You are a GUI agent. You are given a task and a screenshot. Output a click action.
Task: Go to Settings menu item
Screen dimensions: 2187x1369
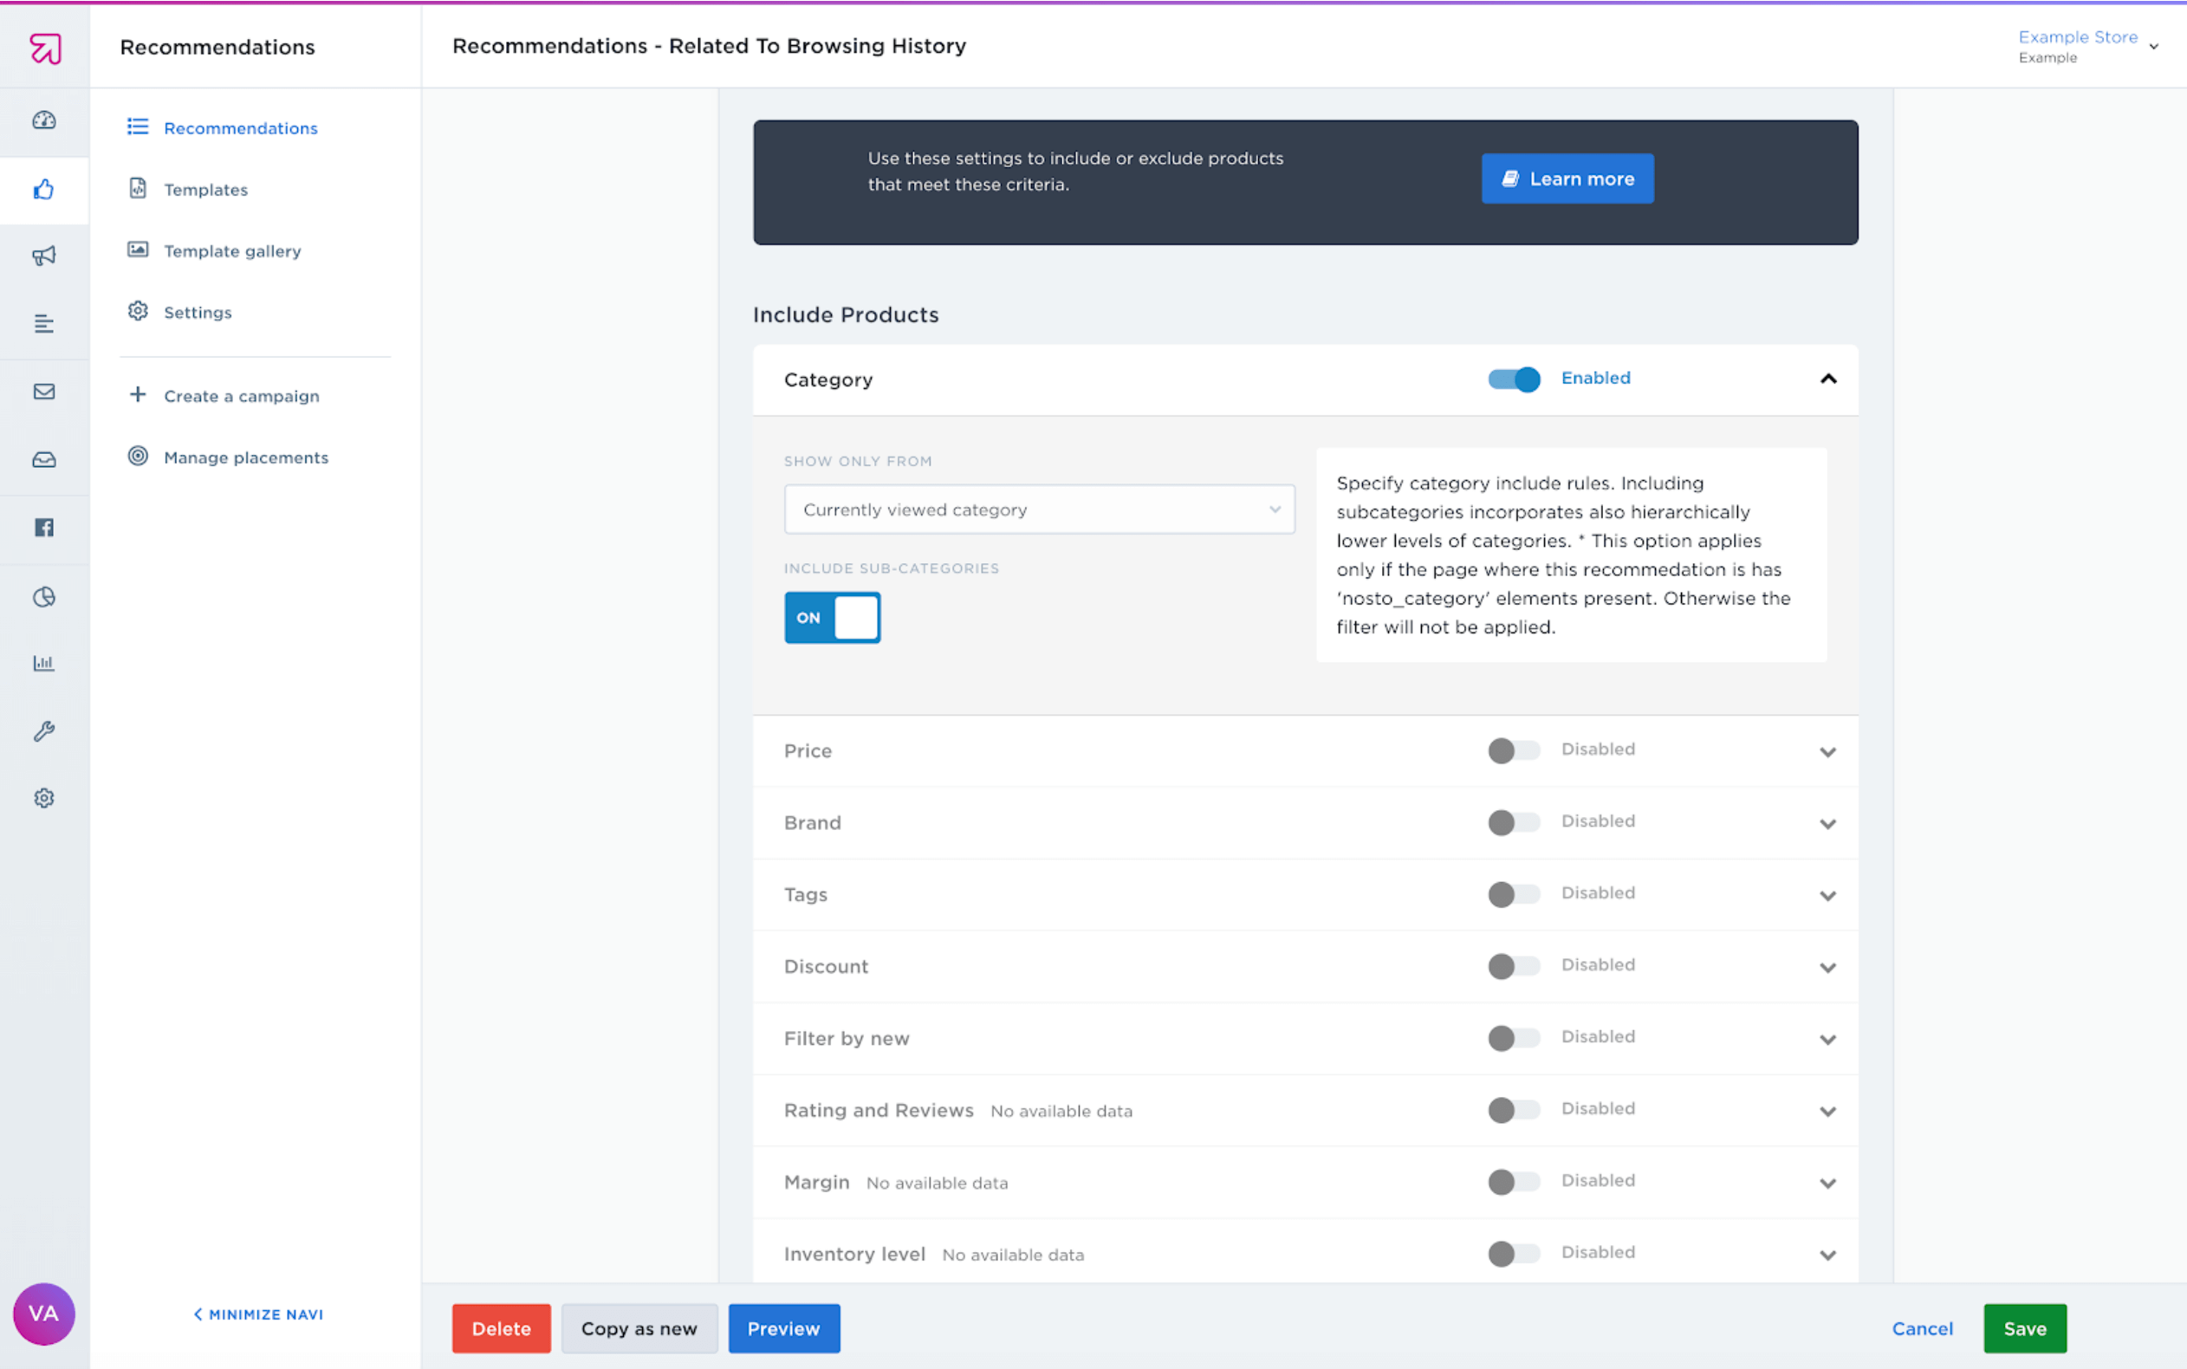tap(198, 313)
